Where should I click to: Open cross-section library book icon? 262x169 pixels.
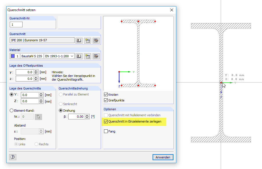tap(79, 40)
